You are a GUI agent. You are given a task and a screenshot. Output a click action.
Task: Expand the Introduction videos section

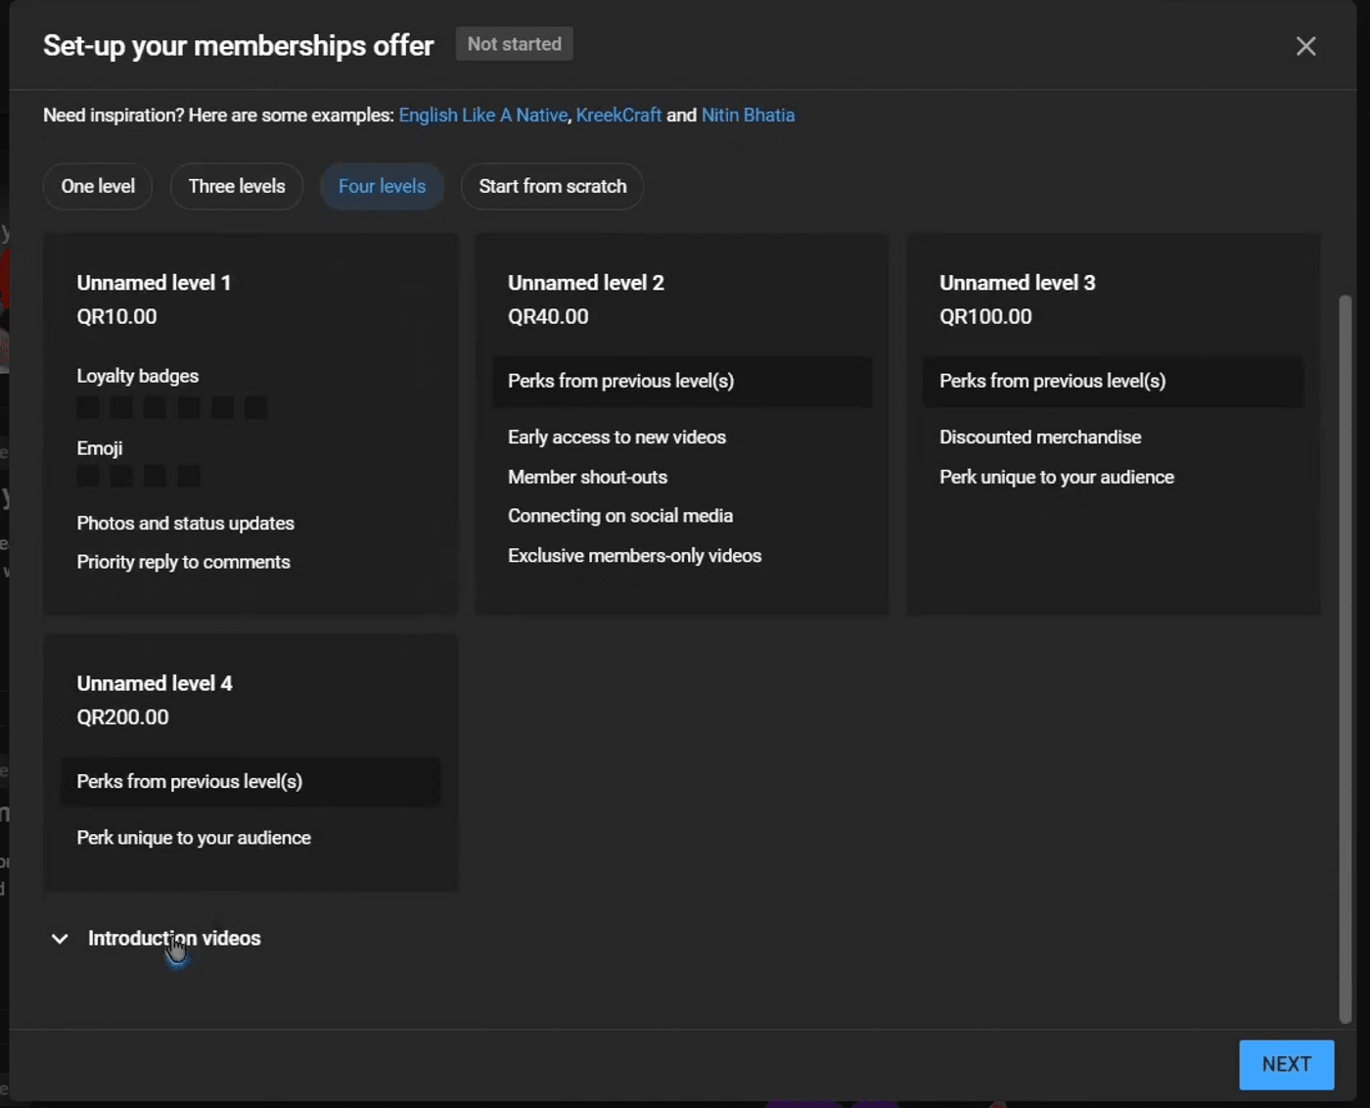(174, 938)
